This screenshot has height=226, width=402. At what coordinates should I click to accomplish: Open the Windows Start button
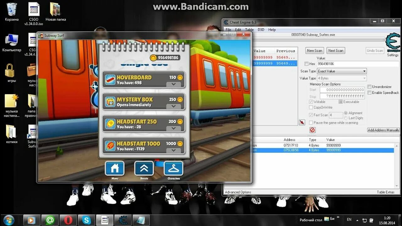coord(9,220)
